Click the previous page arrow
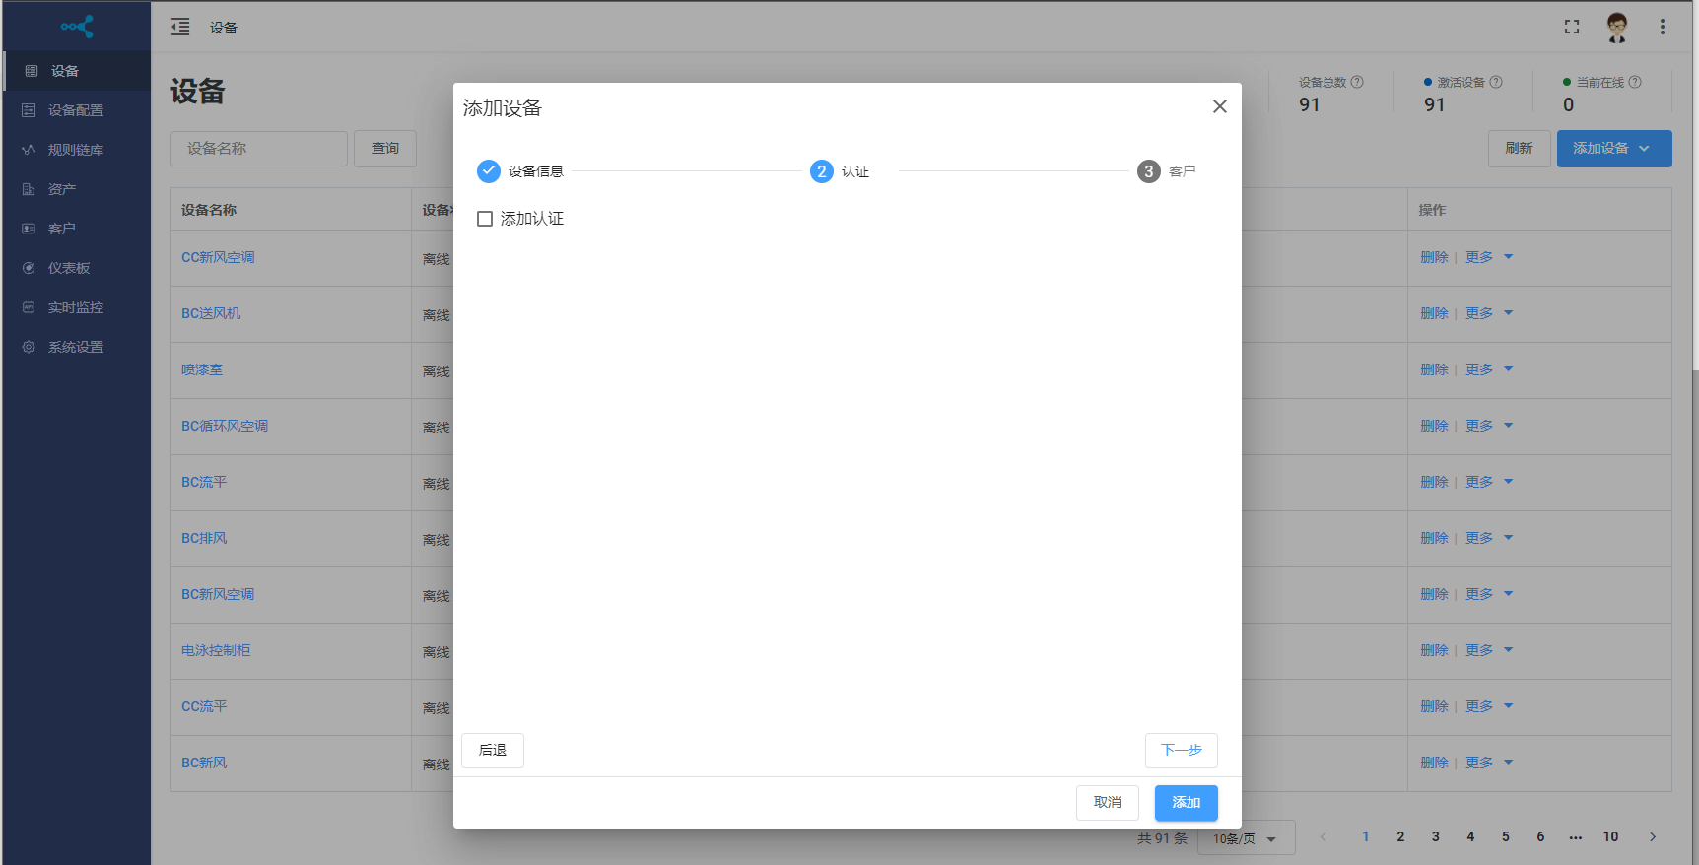The height and width of the screenshot is (865, 1699). 1324,836
